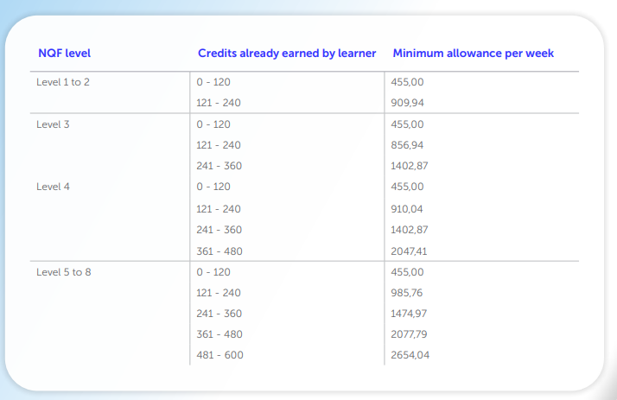
Task: Select the 2077,79 allowance value
Action: (410, 334)
